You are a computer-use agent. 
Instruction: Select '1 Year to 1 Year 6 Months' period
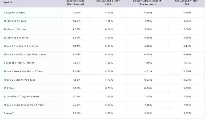pos(19,63)
